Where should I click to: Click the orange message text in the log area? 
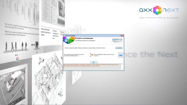click(91, 65)
